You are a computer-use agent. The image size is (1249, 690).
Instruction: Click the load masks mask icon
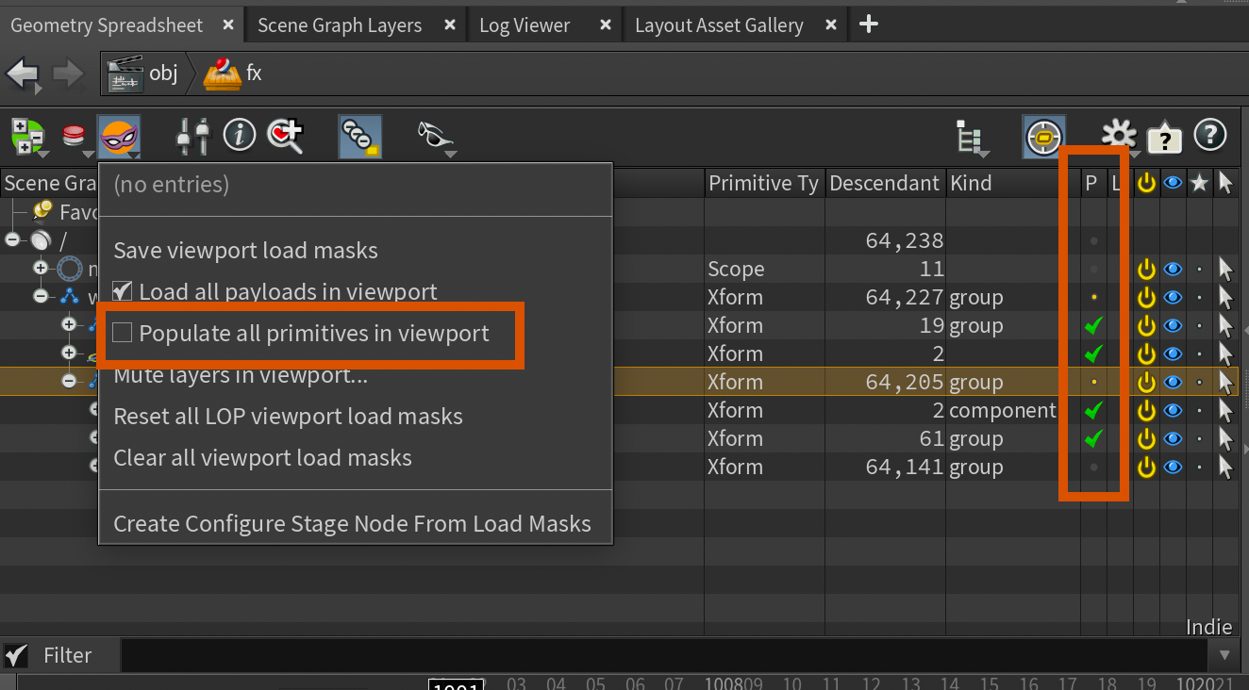pyautogui.click(x=119, y=137)
